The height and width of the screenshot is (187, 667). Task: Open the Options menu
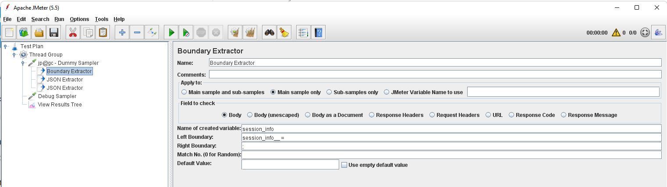(x=79, y=19)
